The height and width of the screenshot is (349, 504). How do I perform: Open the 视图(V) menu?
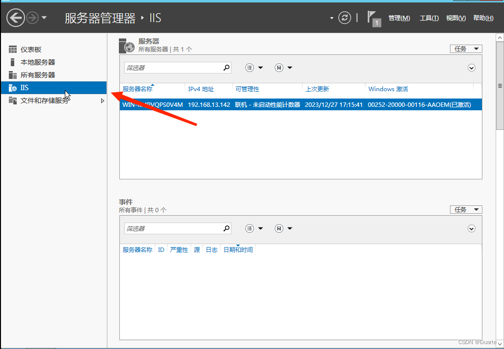click(x=456, y=18)
